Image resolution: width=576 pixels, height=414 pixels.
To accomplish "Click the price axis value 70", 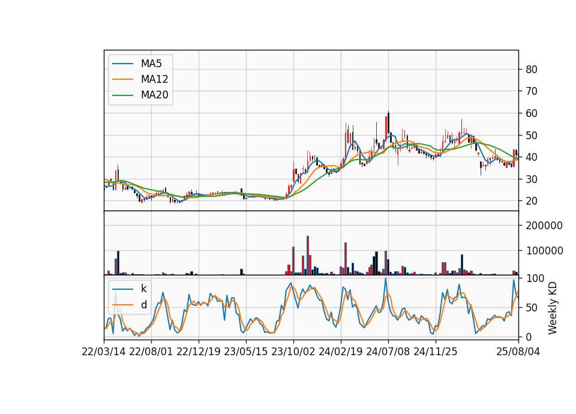I will (x=531, y=91).
